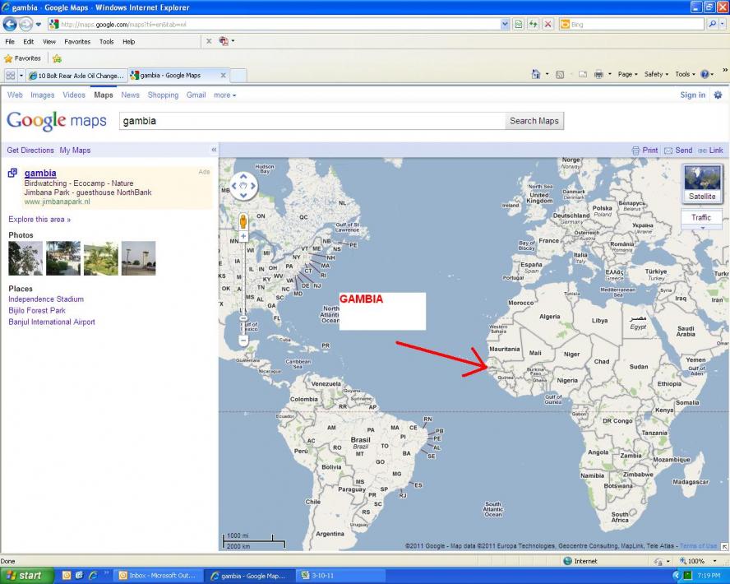Open a new blank tab
The image size is (730, 584).
click(238, 76)
